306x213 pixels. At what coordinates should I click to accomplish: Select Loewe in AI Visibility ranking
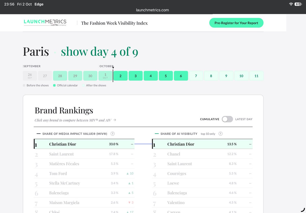point(202,183)
